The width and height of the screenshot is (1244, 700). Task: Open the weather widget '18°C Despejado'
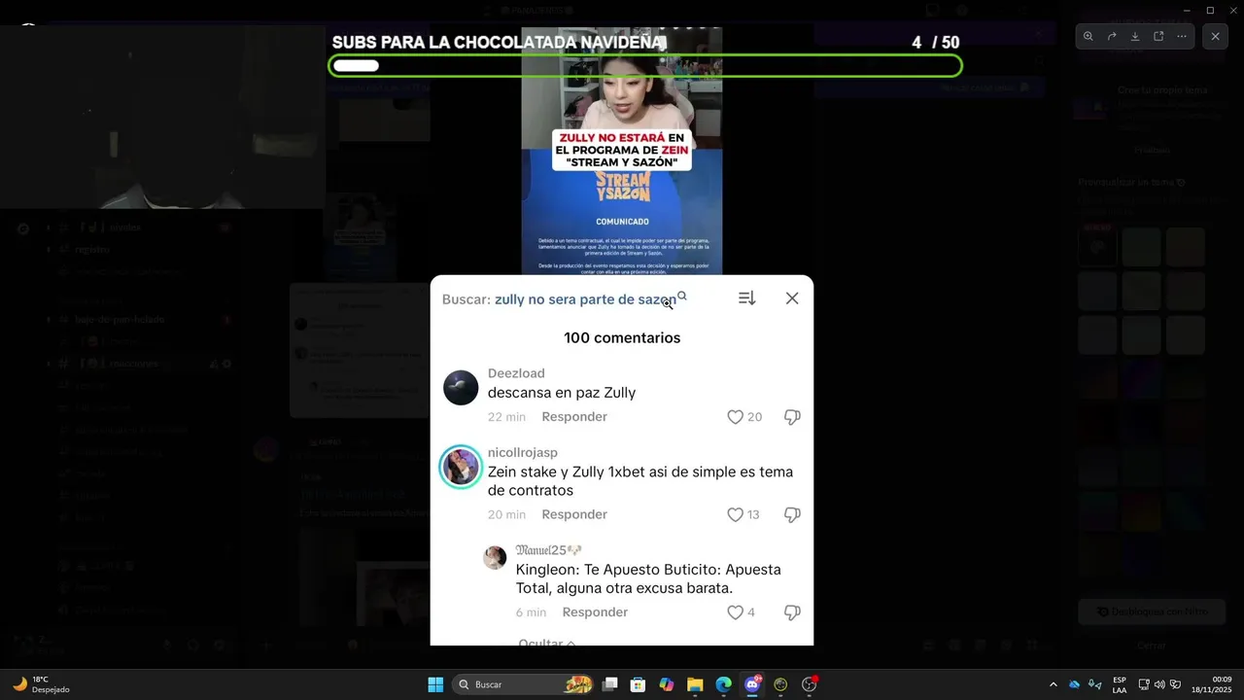(x=41, y=684)
